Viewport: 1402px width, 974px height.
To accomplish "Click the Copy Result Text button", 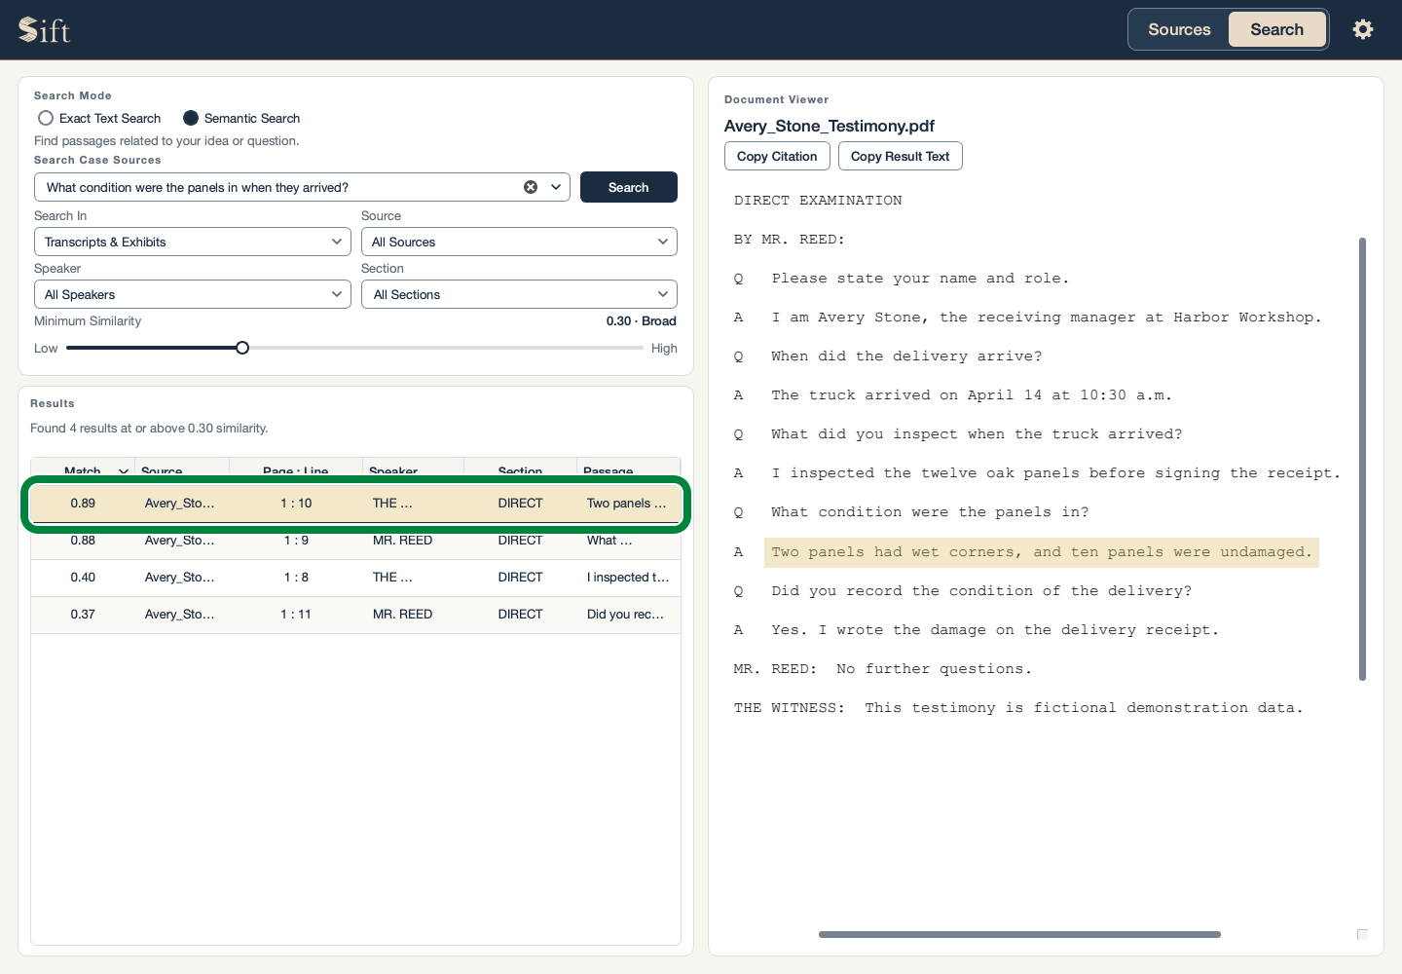I will pyautogui.click(x=900, y=156).
